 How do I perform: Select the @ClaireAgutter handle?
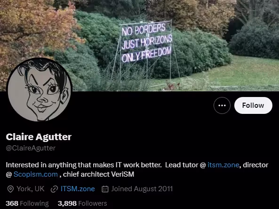[31, 148]
